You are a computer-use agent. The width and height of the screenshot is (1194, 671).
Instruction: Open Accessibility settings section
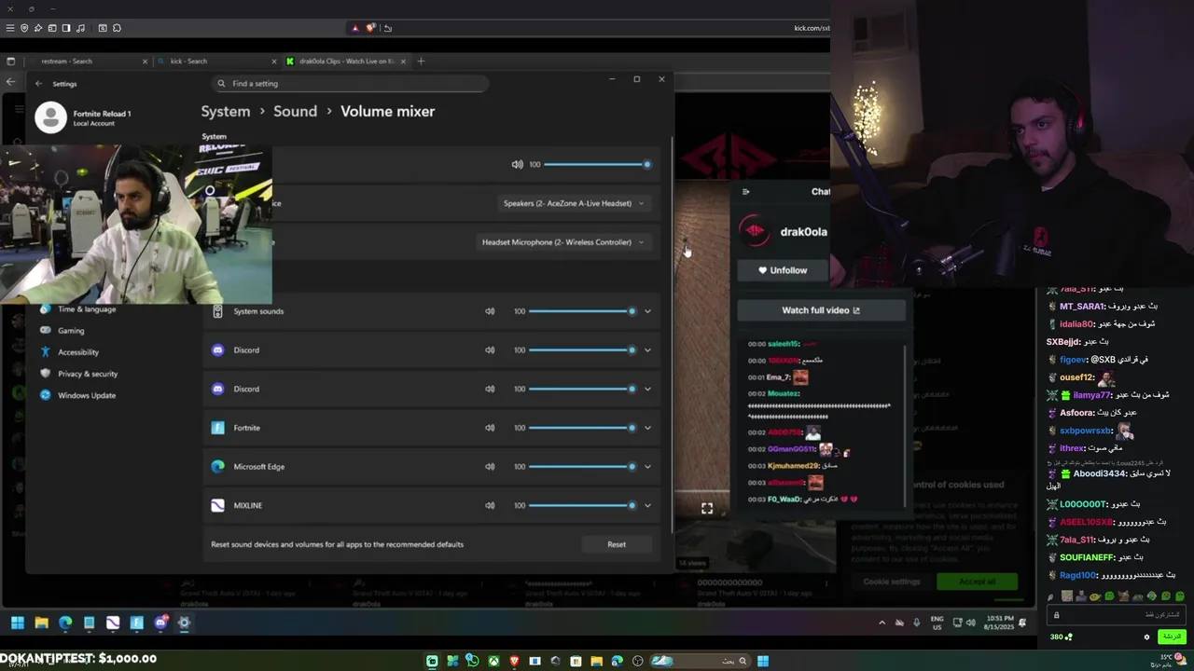click(78, 352)
